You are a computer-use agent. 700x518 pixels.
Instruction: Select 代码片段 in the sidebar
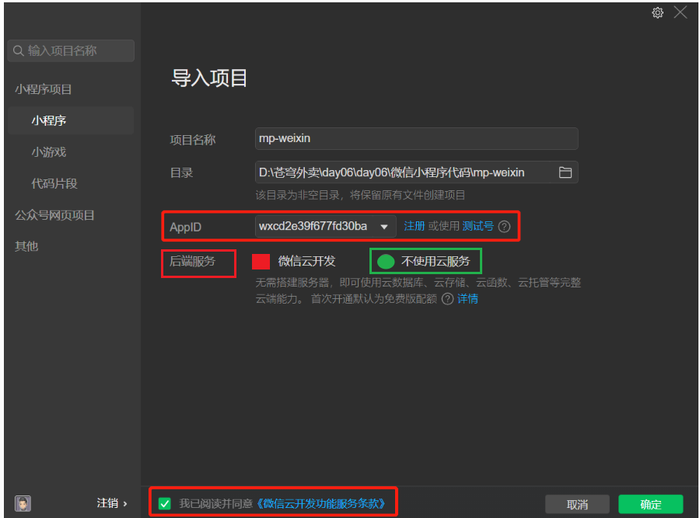[x=54, y=183]
